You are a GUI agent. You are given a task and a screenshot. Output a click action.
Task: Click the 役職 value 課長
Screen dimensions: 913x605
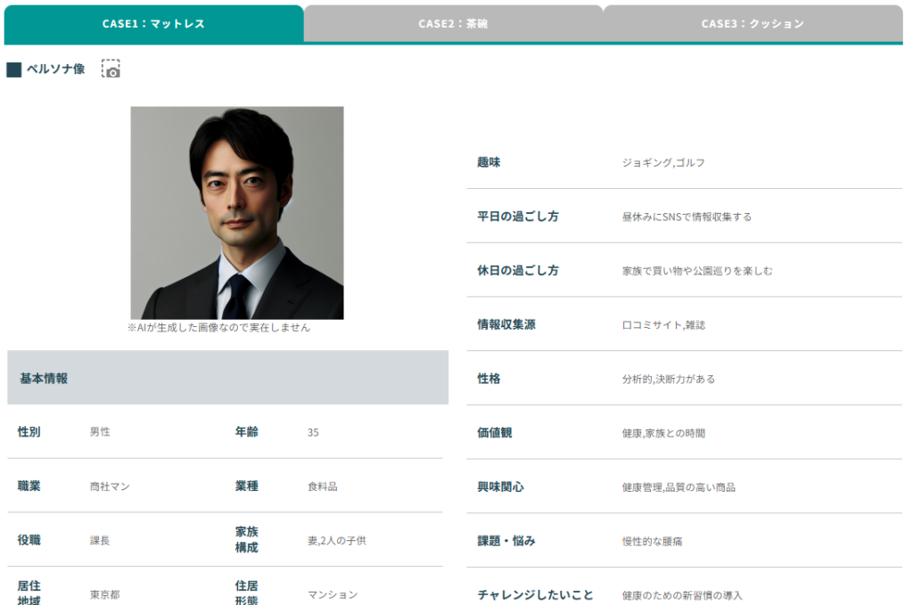pyautogui.click(x=100, y=540)
